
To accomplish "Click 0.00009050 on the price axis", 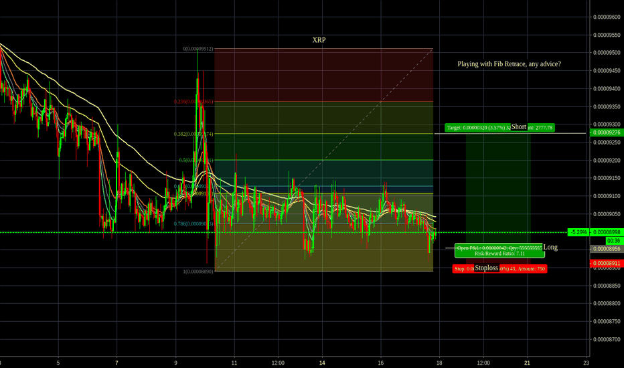I will coord(607,214).
